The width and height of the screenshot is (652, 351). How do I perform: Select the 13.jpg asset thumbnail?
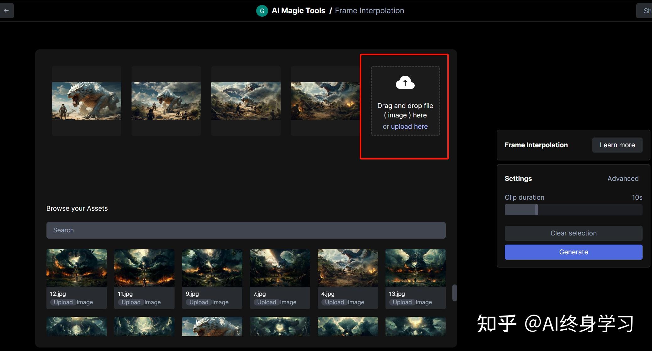[415, 268]
